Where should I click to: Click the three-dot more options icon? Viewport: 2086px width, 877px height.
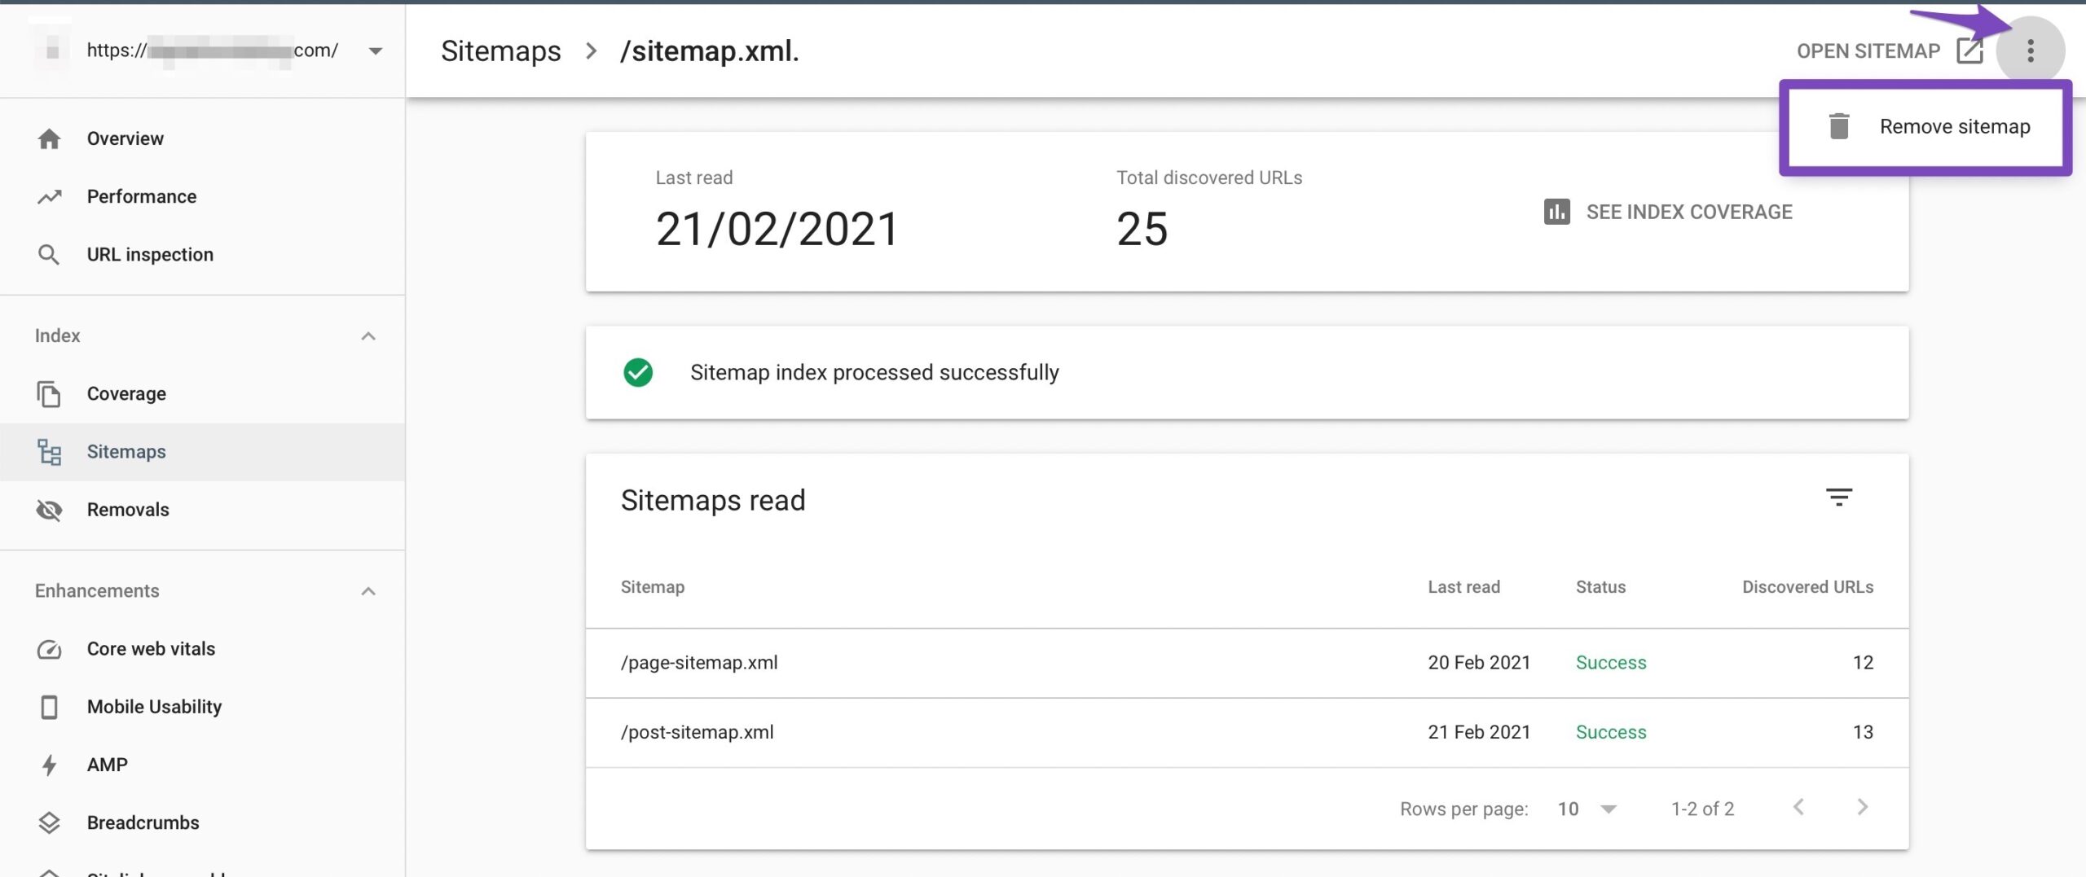pyautogui.click(x=2030, y=51)
